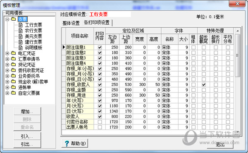Viewport: 248px width, 153px height.
Task: Click the 进帐单 folder icon
Action: coord(14,87)
